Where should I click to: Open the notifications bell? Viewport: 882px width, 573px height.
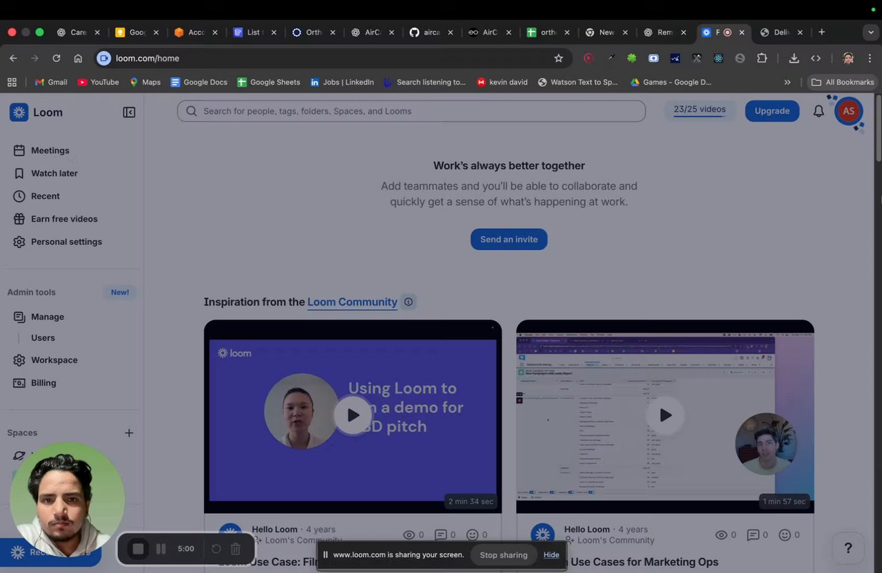pos(819,111)
